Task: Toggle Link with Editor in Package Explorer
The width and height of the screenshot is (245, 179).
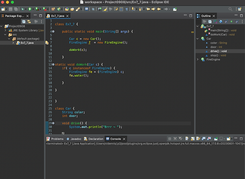Action: click(x=29, y=21)
